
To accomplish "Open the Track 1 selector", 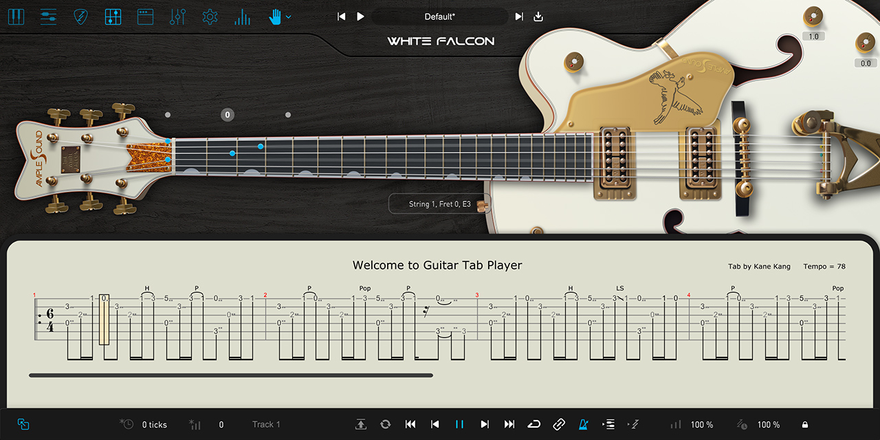I will (266, 424).
